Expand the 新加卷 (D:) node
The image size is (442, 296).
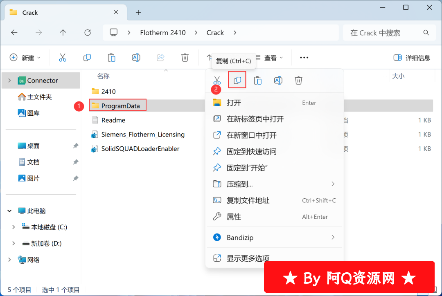pos(14,243)
